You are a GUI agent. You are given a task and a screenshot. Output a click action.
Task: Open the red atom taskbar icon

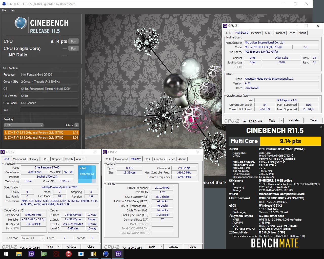click(x=56, y=254)
